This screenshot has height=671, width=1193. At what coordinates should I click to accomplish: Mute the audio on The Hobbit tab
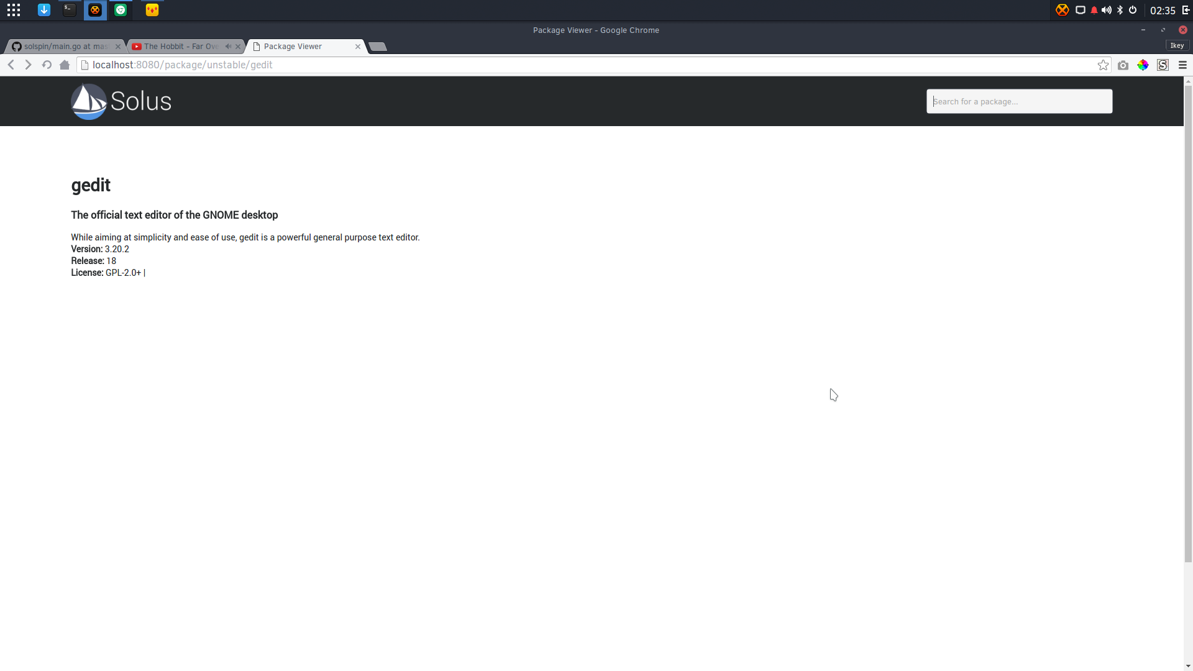point(228,47)
